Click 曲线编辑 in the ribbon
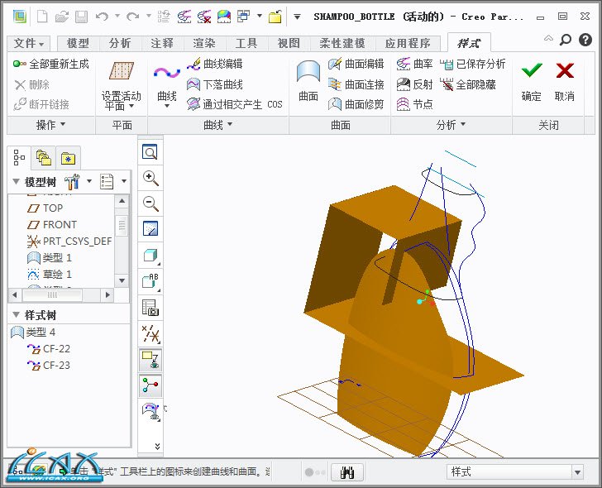Viewport: 602px width, 488px height. coord(215,64)
